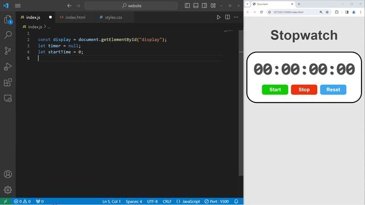
Task: Open the browser profile avatar
Action: click(354, 12)
